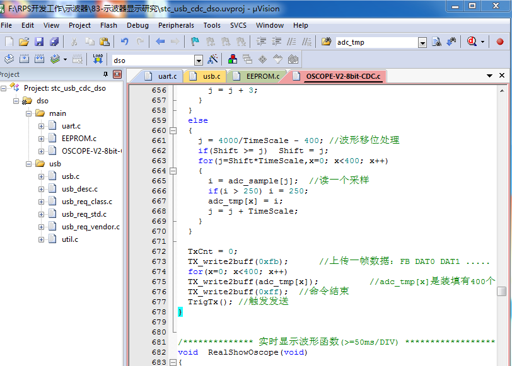Image resolution: width=512 pixels, height=366 pixels.
Task: Pin the Project panel with the pushpin icon
Action: tap(105, 74)
